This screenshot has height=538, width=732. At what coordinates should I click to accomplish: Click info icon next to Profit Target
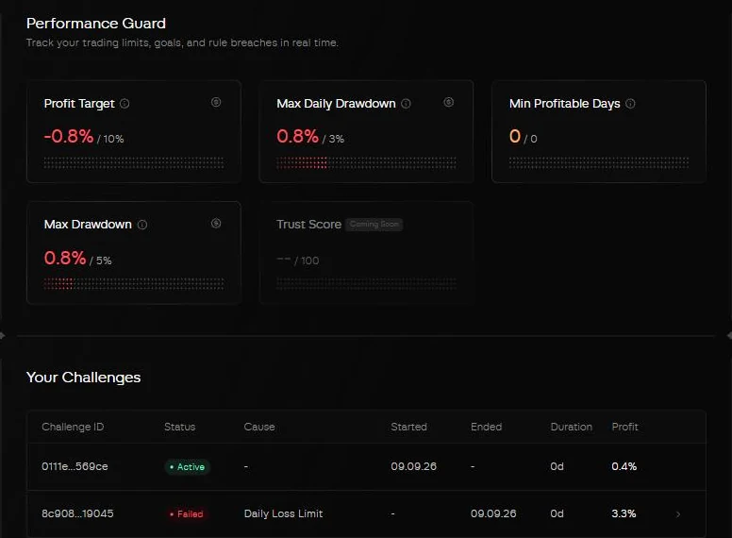(x=125, y=104)
